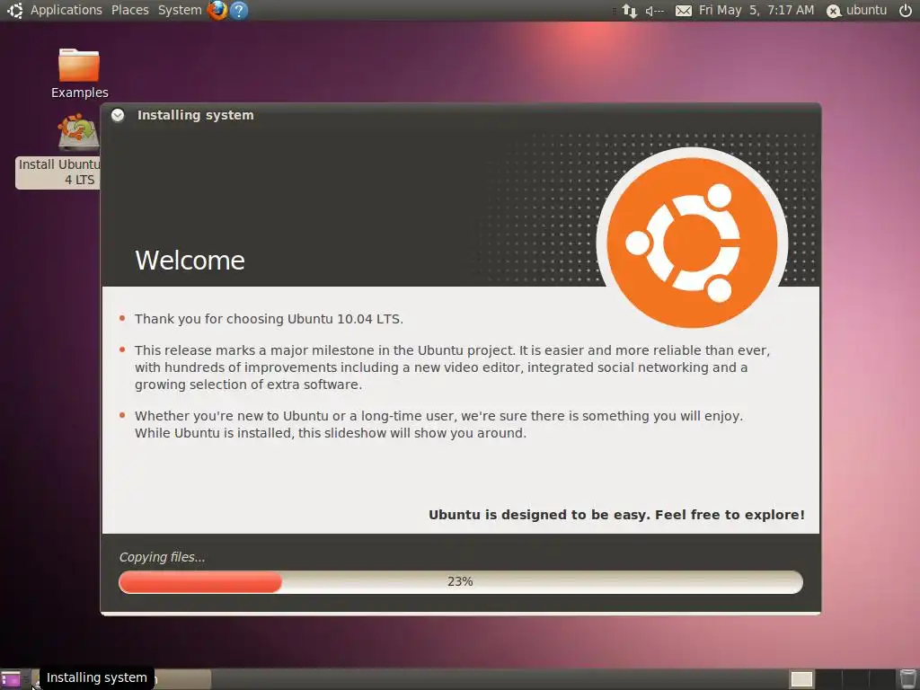Image resolution: width=920 pixels, height=690 pixels.
Task: Click Installing system taskbar button
Action: pyautogui.click(x=123, y=679)
